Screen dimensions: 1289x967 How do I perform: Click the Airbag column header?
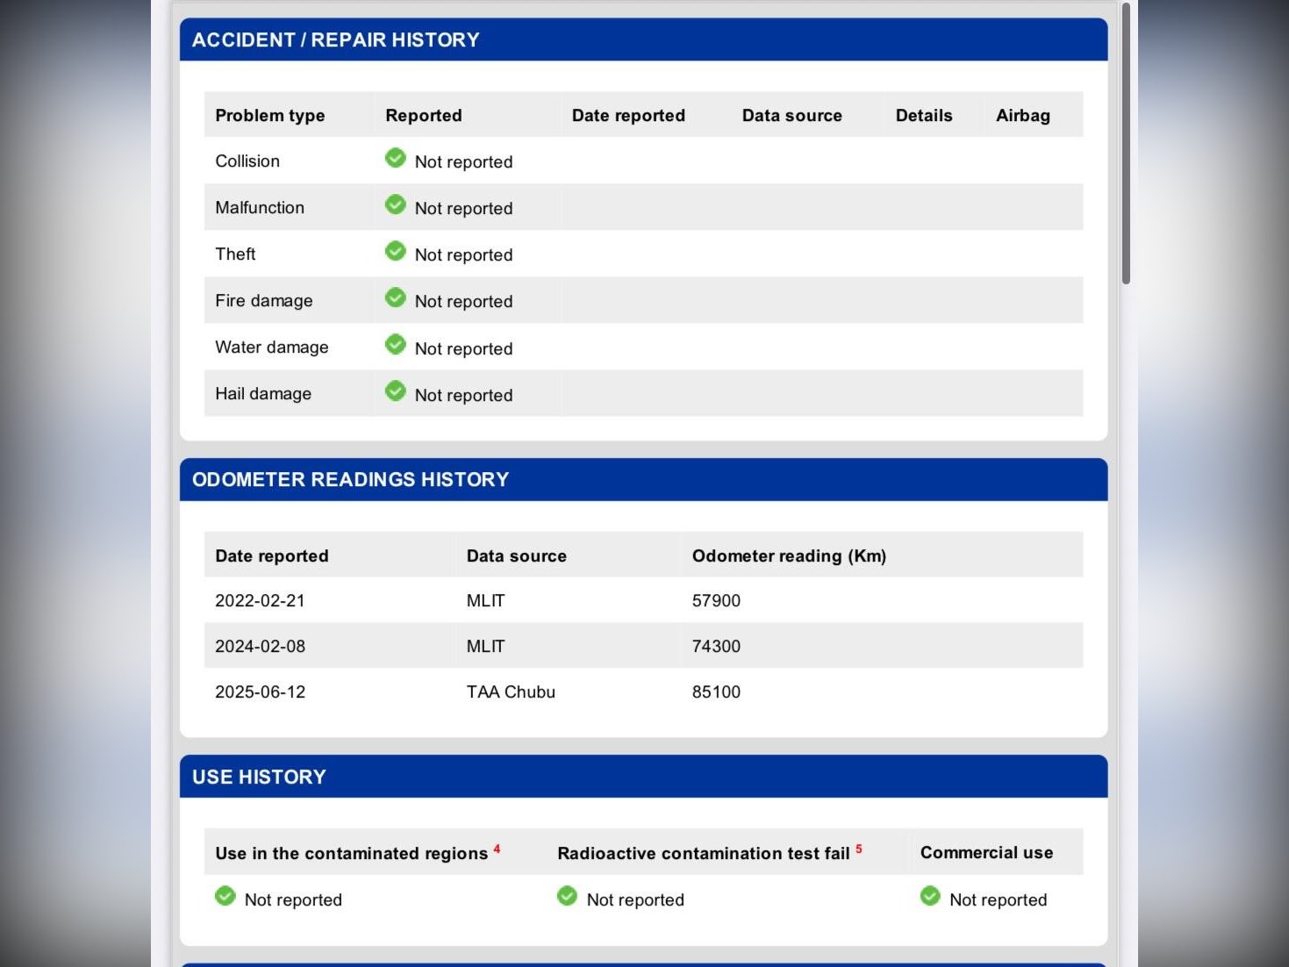pyautogui.click(x=1022, y=116)
